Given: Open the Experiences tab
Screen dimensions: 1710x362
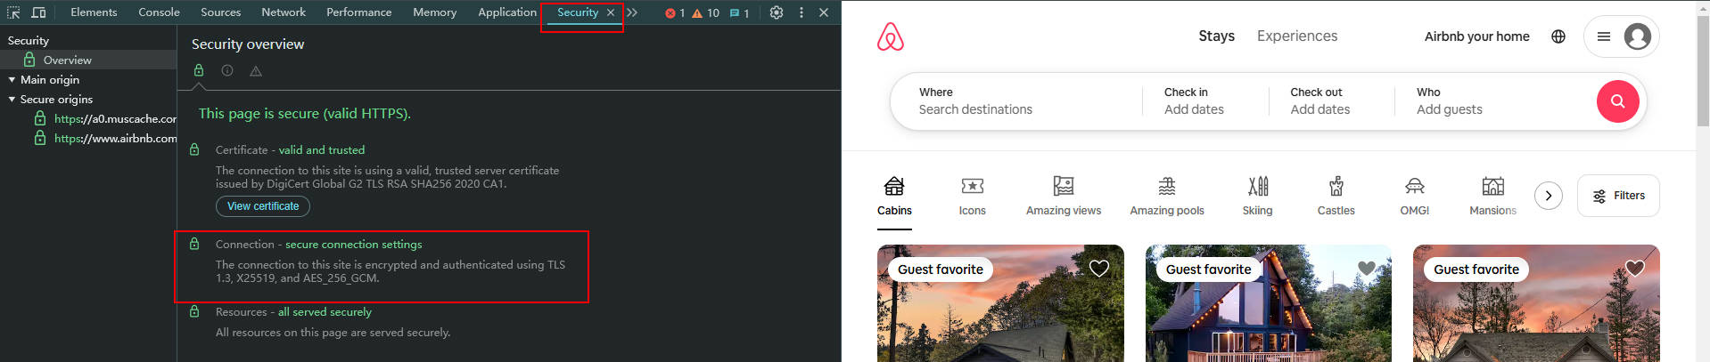Looking at the screenshot, I should [x=1296, y=36].
